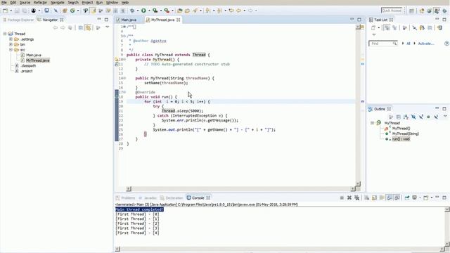
Task: Click the Pin Console icon
Action: click(x=407, y=197)
